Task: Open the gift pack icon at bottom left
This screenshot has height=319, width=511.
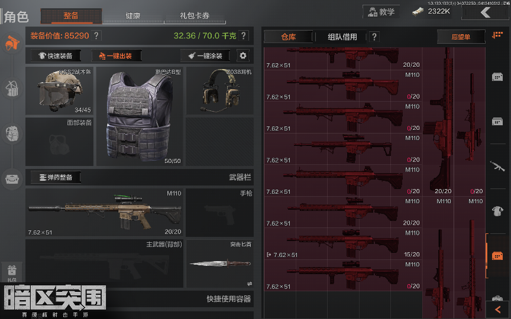Action: [12, 272]
